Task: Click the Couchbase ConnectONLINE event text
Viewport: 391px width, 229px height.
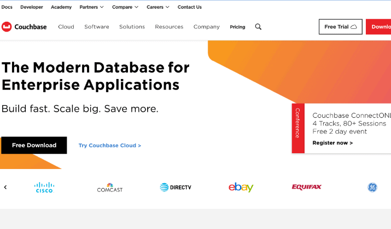Action: (x=352, y=116)
